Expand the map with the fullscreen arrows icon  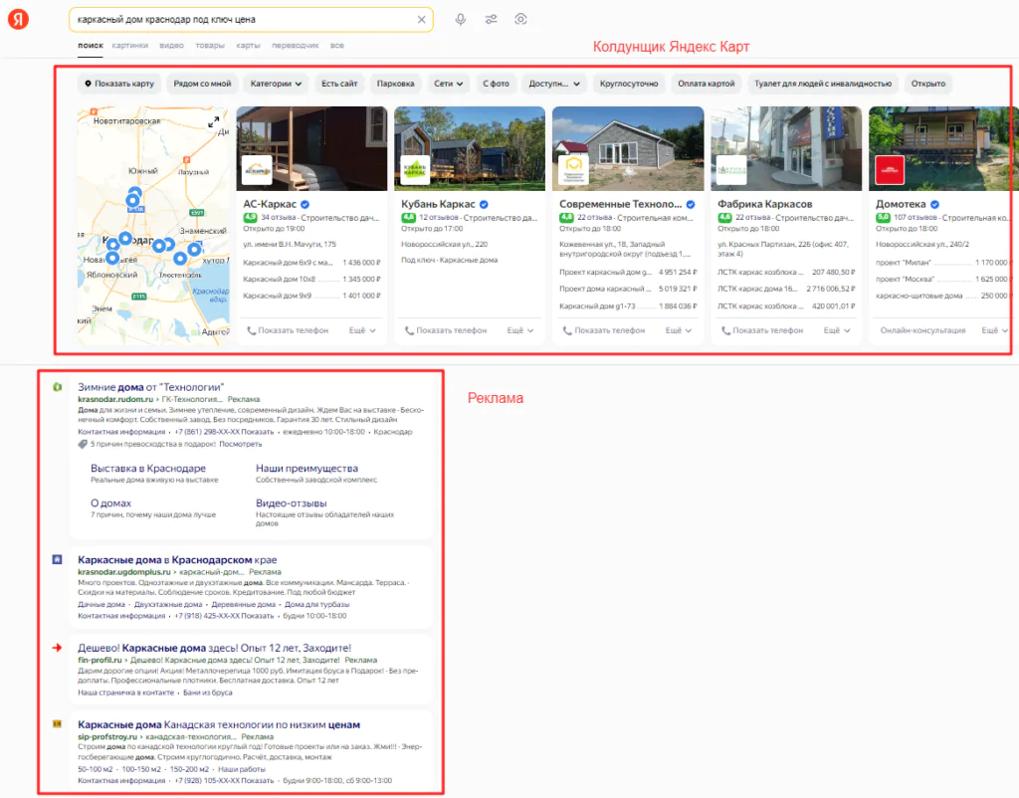(213, 122)
